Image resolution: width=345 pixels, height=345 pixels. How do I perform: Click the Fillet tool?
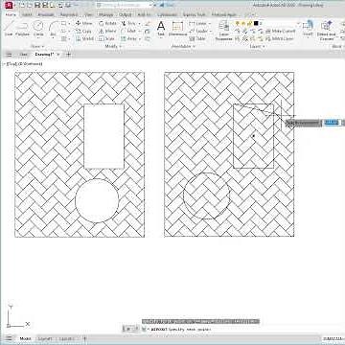(x=128, y=31)
